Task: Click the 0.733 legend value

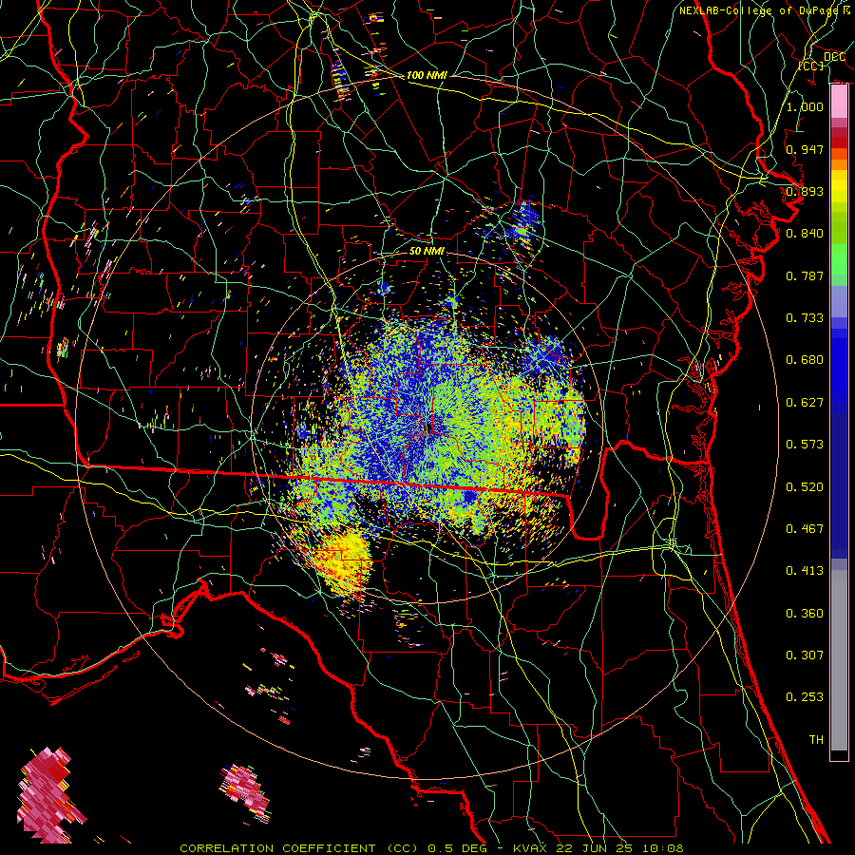Action: [805, 317]
